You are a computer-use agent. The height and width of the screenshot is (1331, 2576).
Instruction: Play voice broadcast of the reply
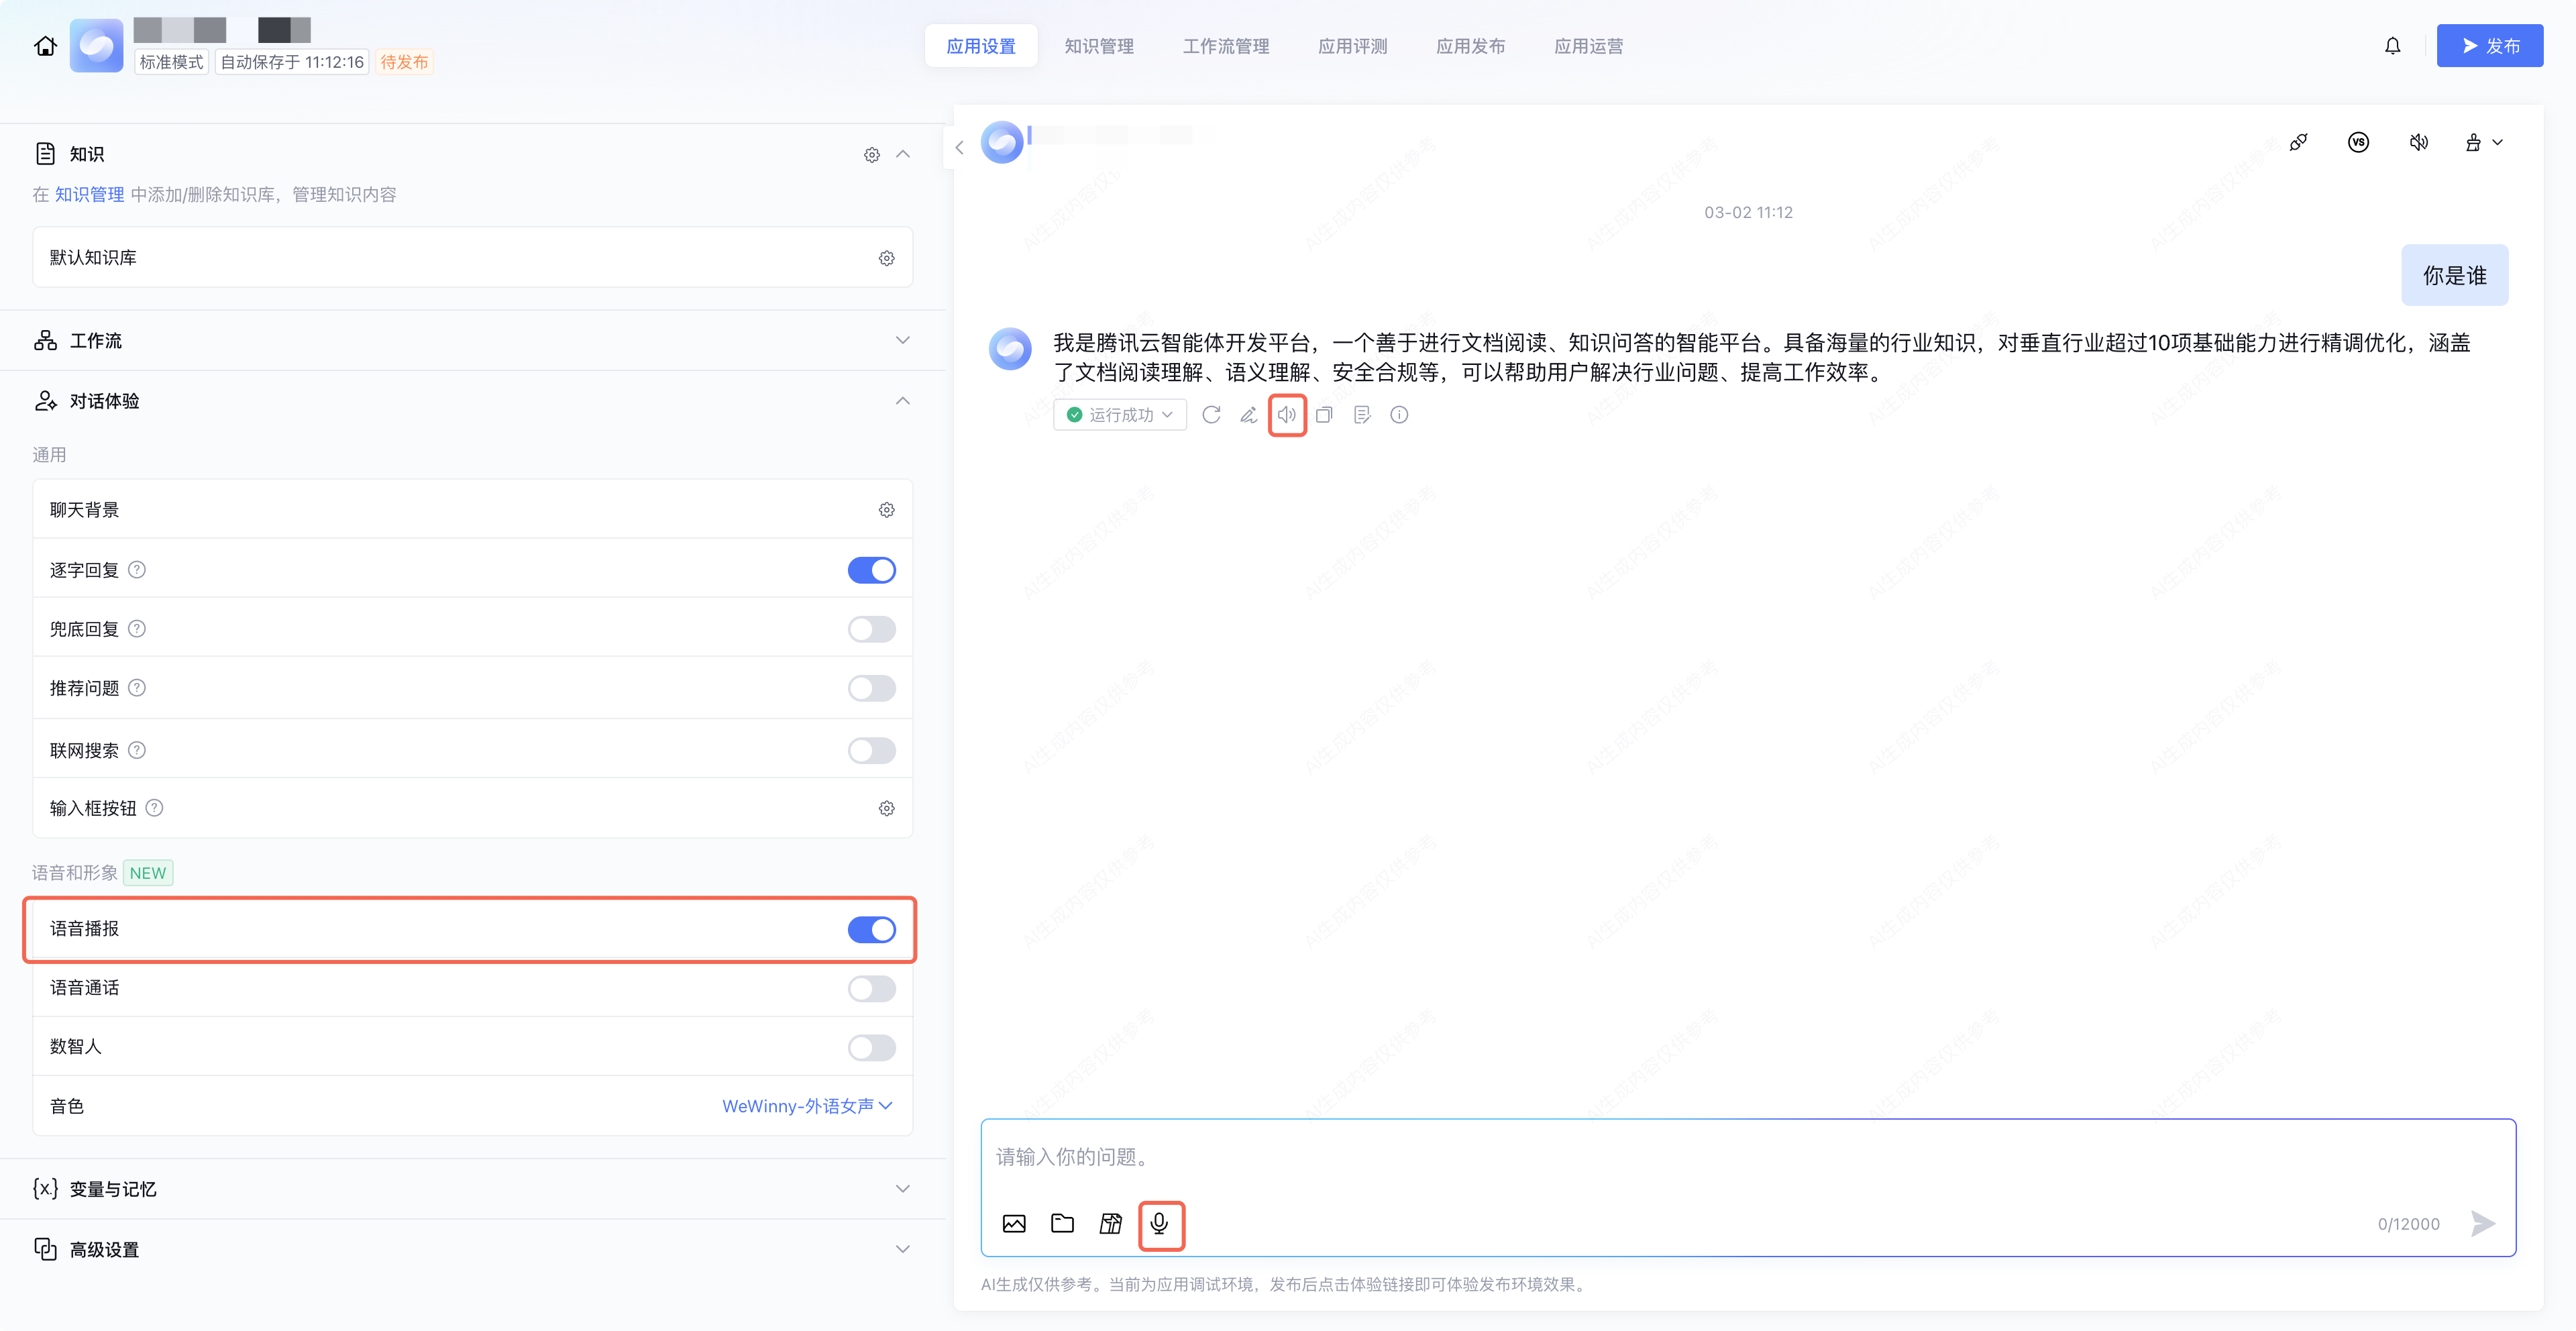(1287, 415)
